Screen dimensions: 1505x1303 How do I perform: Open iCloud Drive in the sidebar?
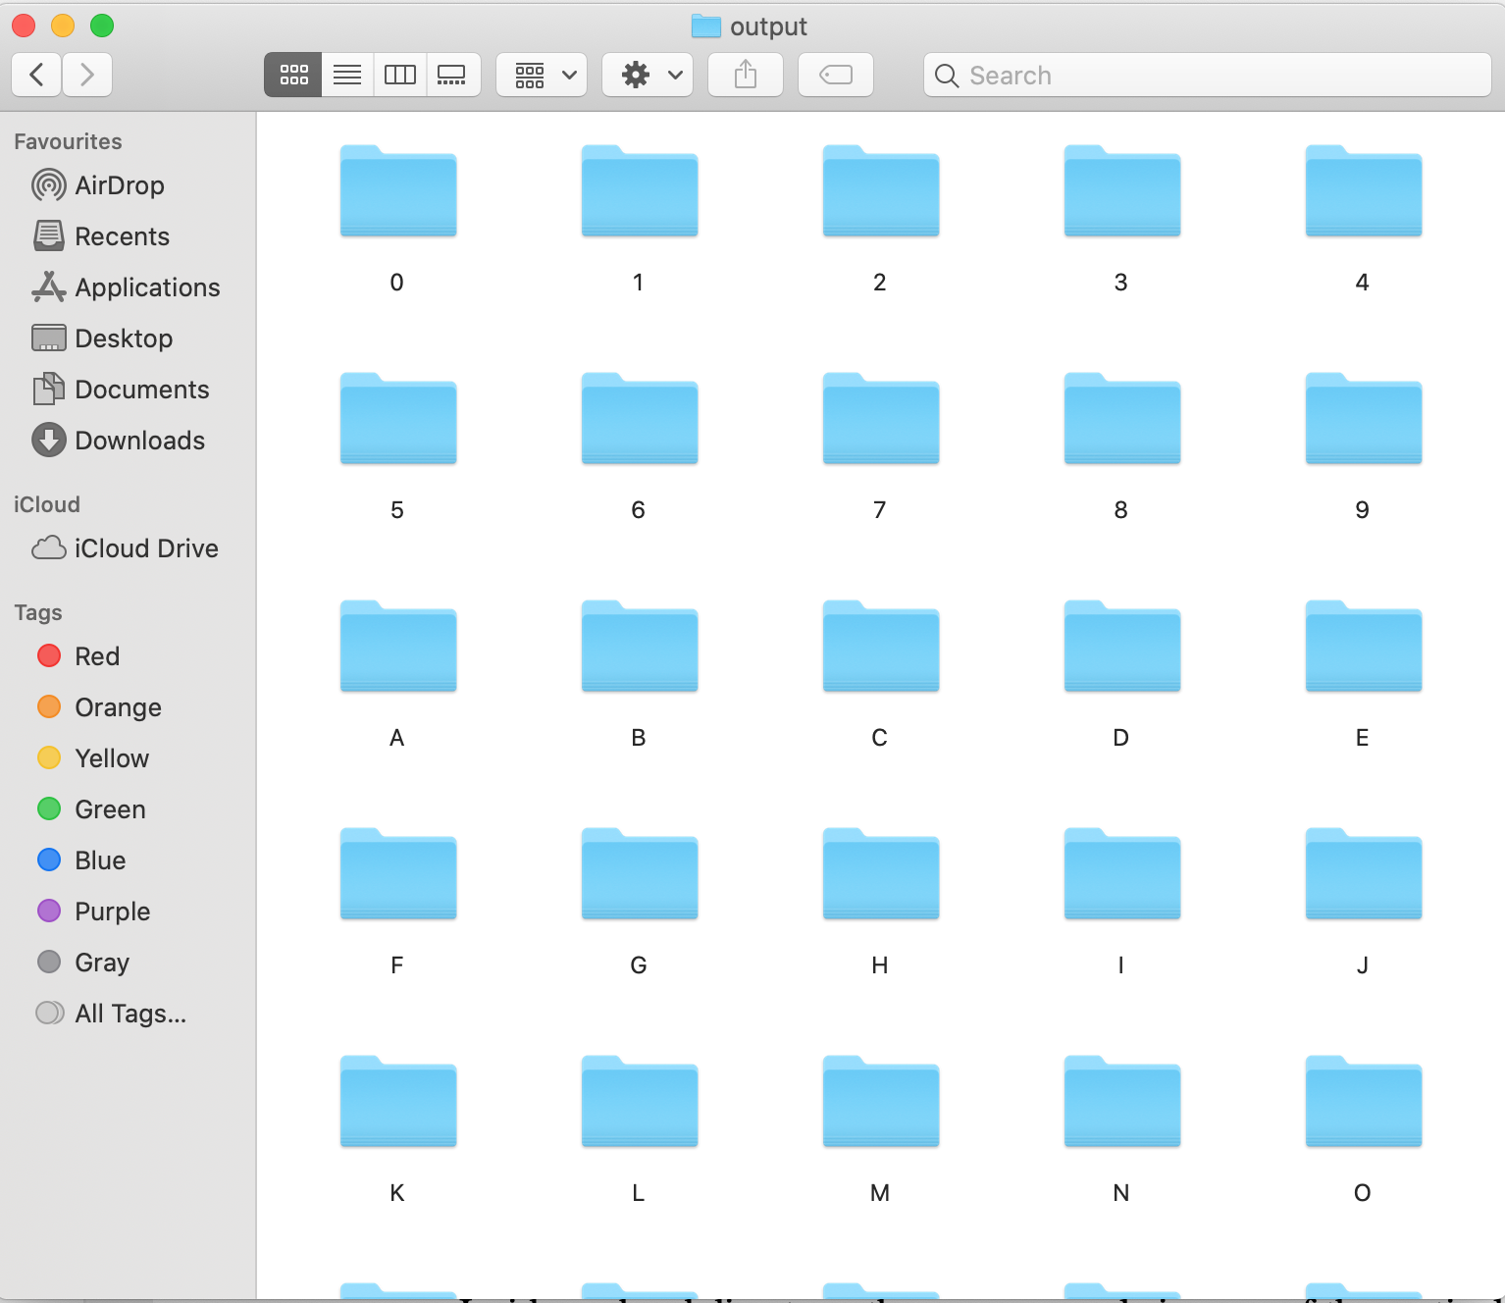[x=128, y=548]
